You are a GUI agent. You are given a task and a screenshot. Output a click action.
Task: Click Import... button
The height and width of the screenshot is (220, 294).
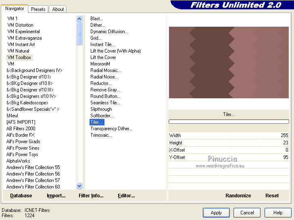click(56, 196)
